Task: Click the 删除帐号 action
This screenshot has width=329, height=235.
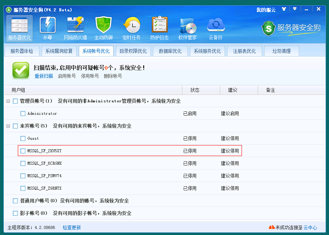Action: [x=113, y=76]
